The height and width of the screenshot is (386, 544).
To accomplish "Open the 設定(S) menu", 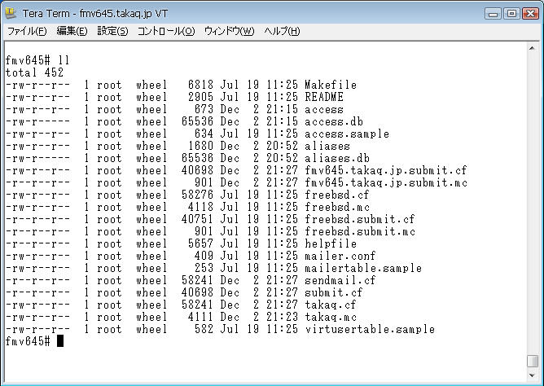I will (112, 31).
